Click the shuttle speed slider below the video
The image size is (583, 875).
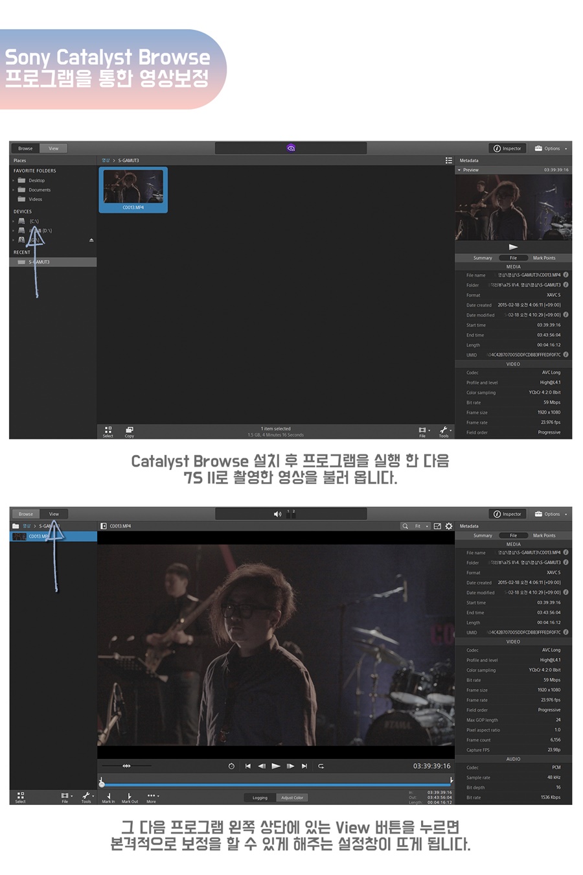point(126,766)
